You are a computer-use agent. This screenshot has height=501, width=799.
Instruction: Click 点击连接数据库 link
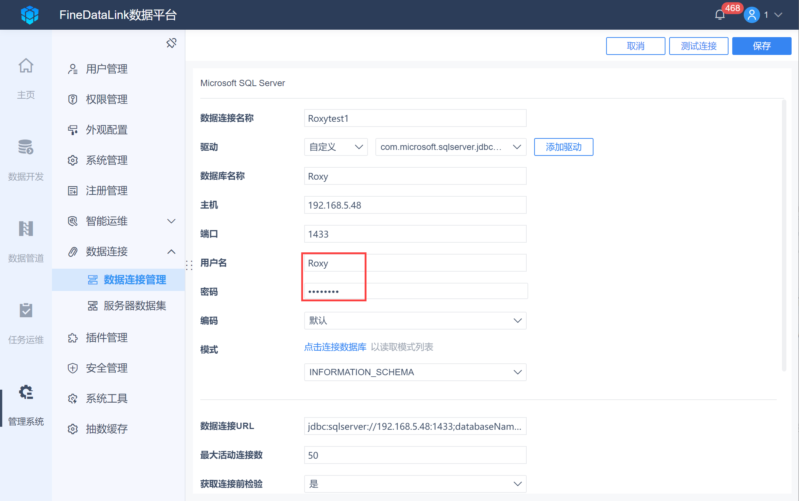click(x=335, y=347)
